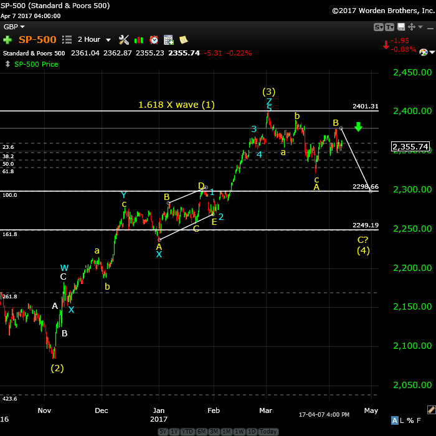Click the yellow (3) wave label
This screenshot has height=436, width=436.
pos(268,92)
